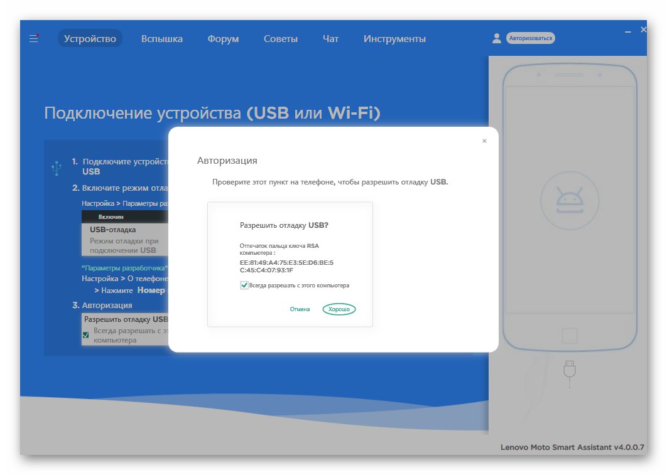Switch to the Вспышка tab
Image resolution: width=667 pixels, height=475 pixels.
pos(161,38)
